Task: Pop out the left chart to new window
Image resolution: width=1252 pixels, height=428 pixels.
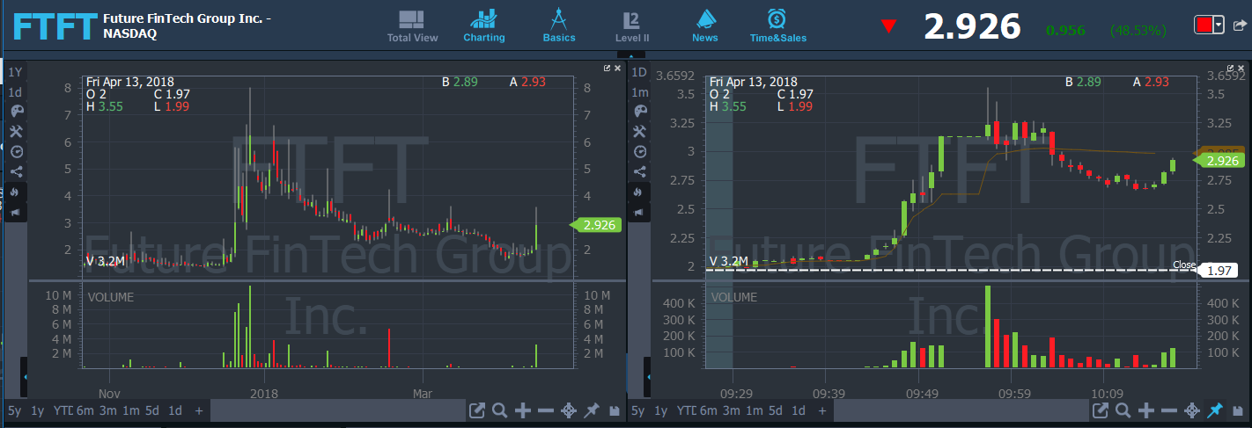Action: coord(476,410)
